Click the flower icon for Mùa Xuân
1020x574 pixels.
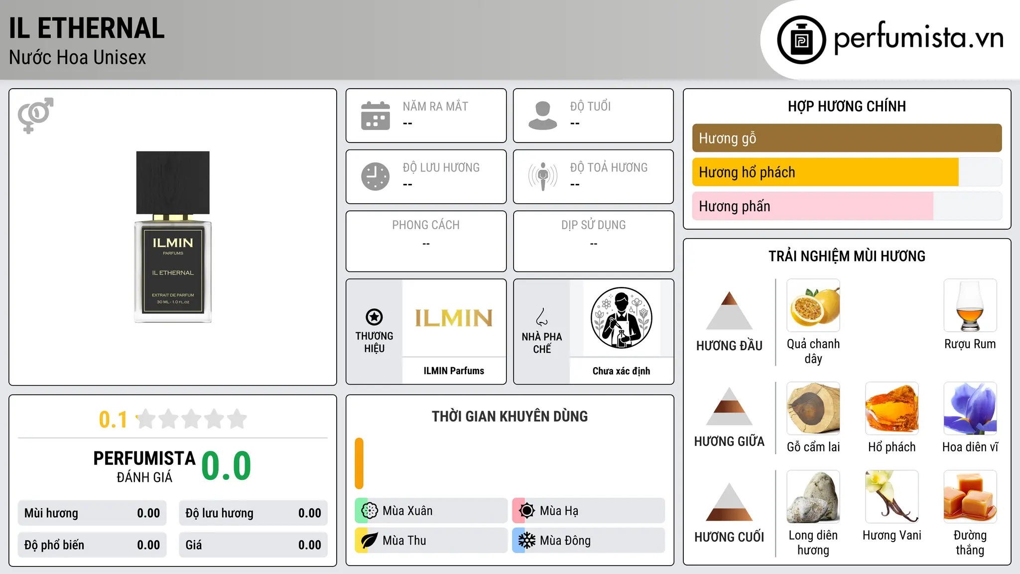[370, 511]
